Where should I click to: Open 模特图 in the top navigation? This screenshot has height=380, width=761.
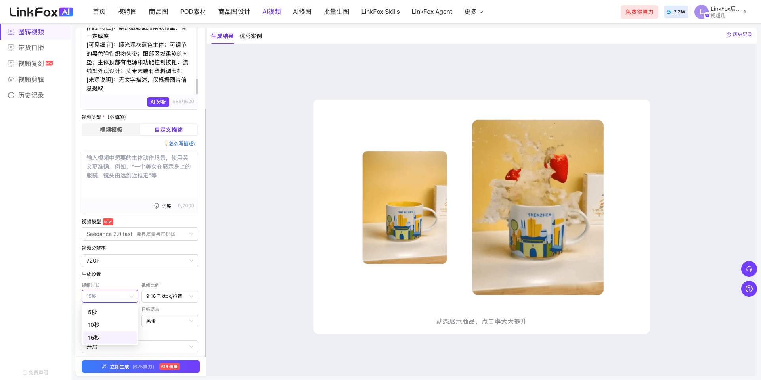pos(127,12)
